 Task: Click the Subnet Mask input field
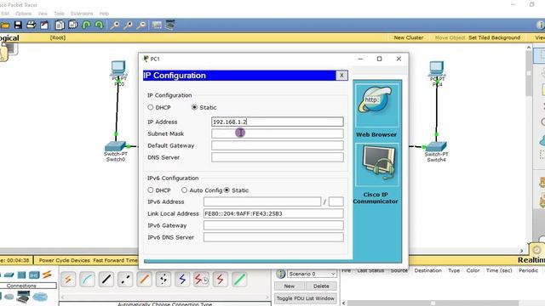pyautogui.click(x=278, y=133)
